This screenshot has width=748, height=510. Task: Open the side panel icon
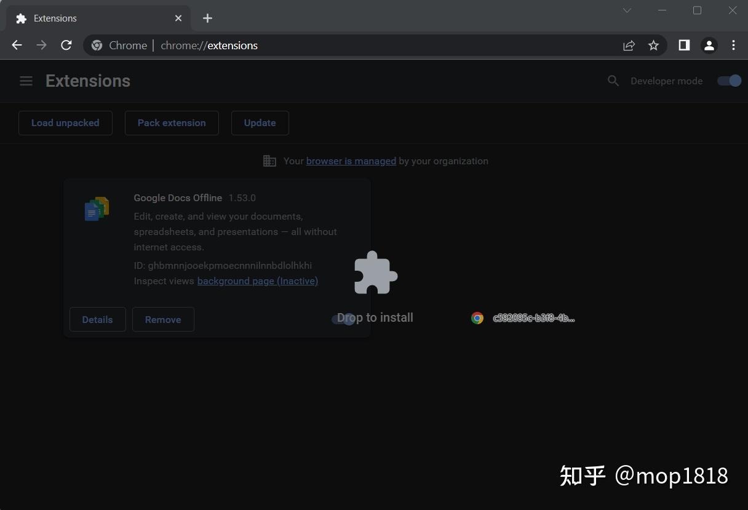[x=684, y=45]
